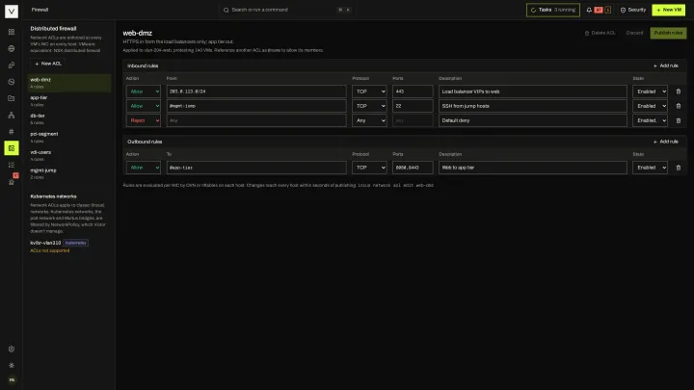Delete the SSH from jump hosts rule
Image resolution: width=694 pixels, height=390 pixels.
pyautogui.click(x=678, y=106)
